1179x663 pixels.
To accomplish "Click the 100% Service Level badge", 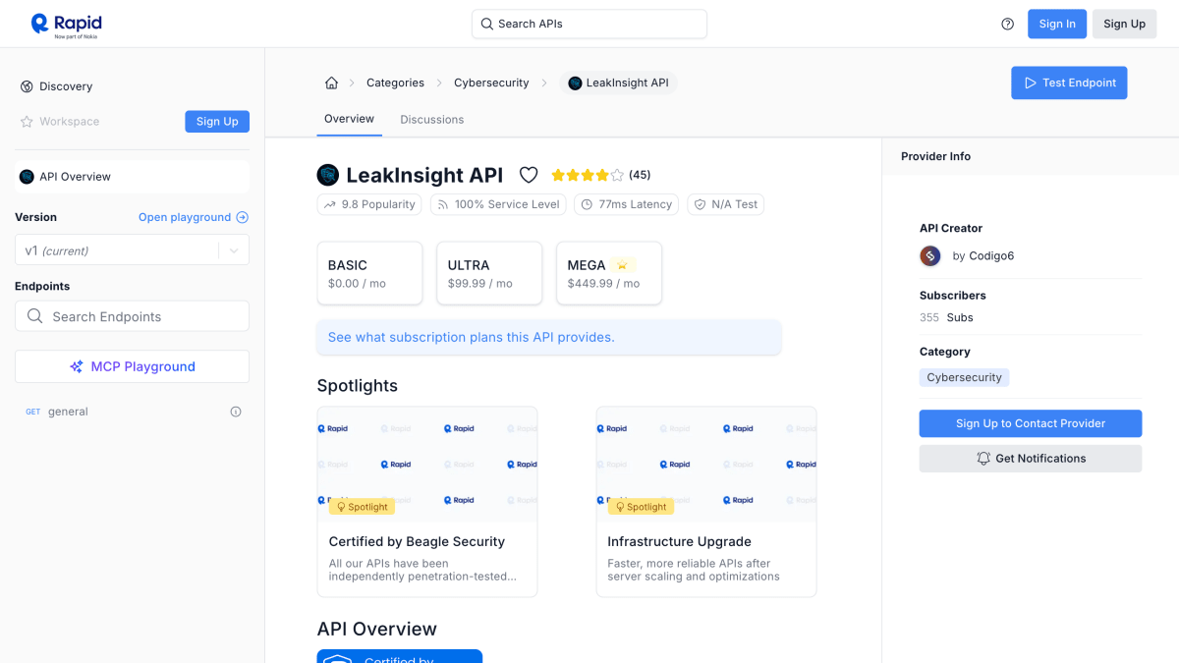I will (498, 204).
